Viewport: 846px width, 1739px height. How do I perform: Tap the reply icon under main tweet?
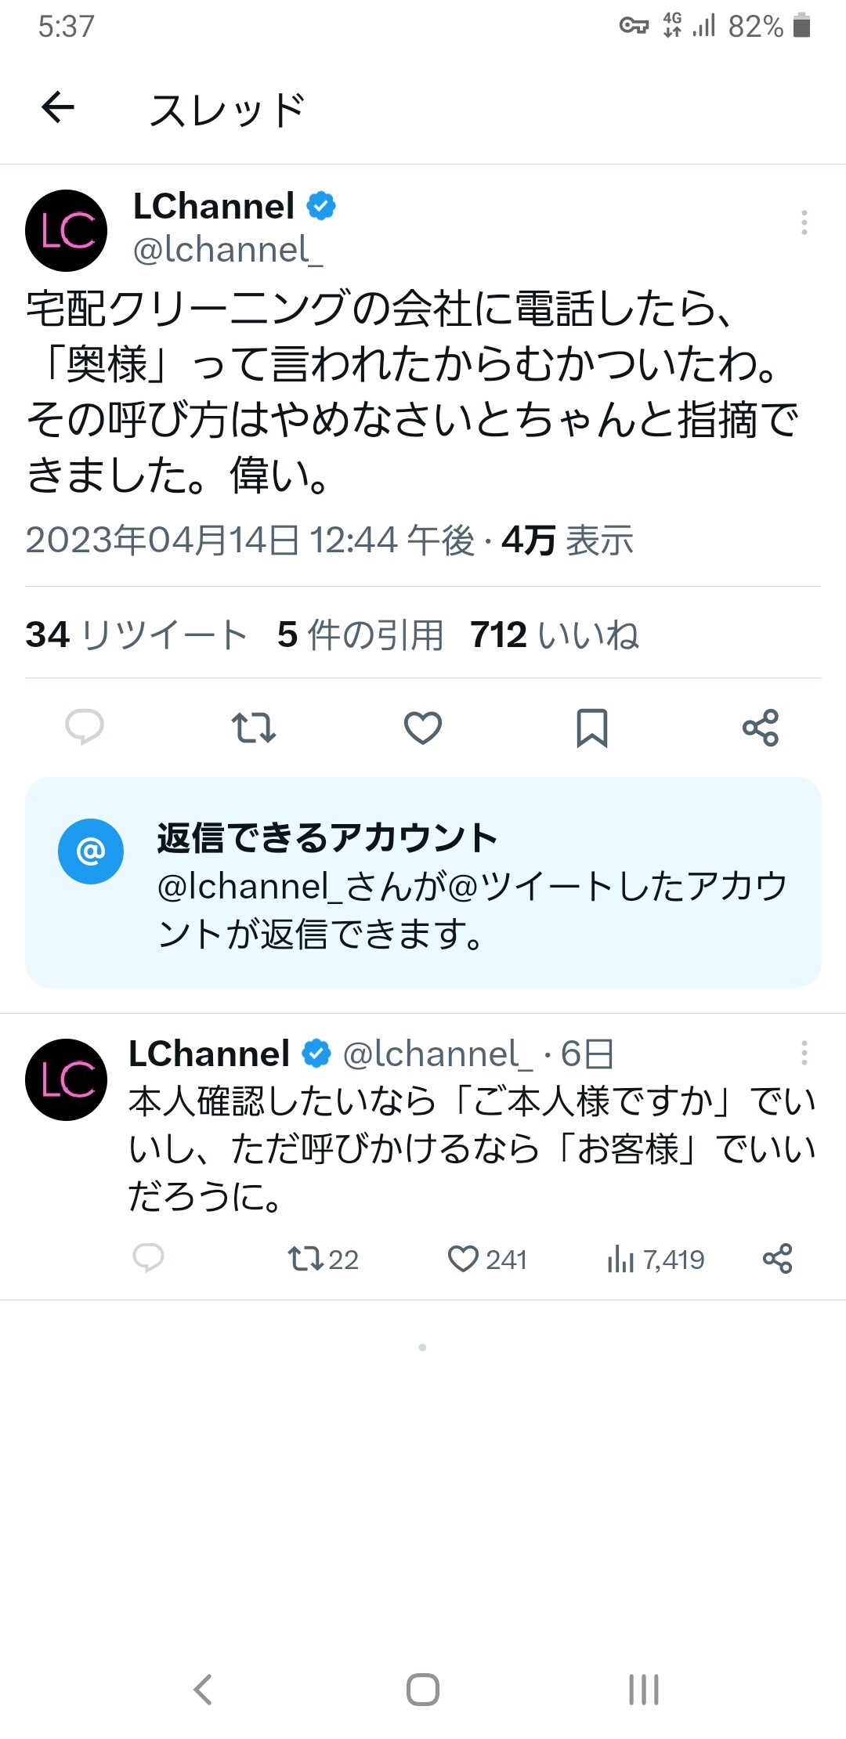point(84,727)
